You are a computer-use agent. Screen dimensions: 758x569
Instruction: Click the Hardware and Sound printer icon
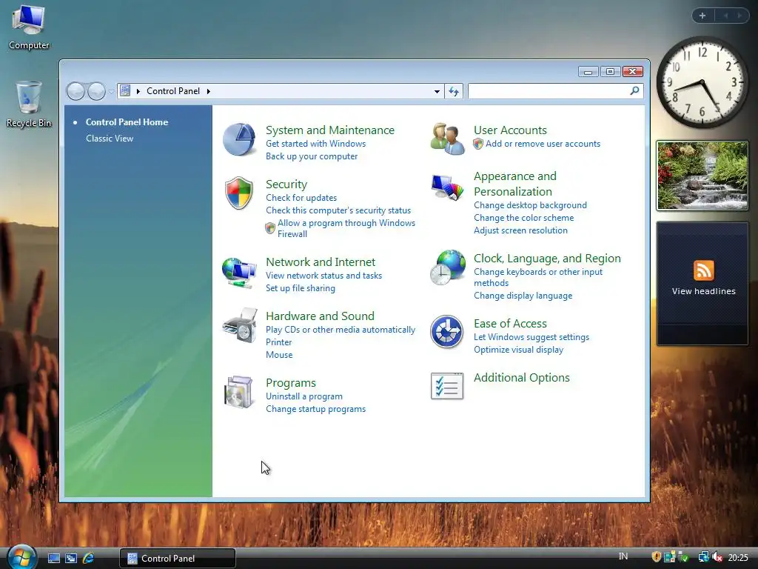coord(240,326)
